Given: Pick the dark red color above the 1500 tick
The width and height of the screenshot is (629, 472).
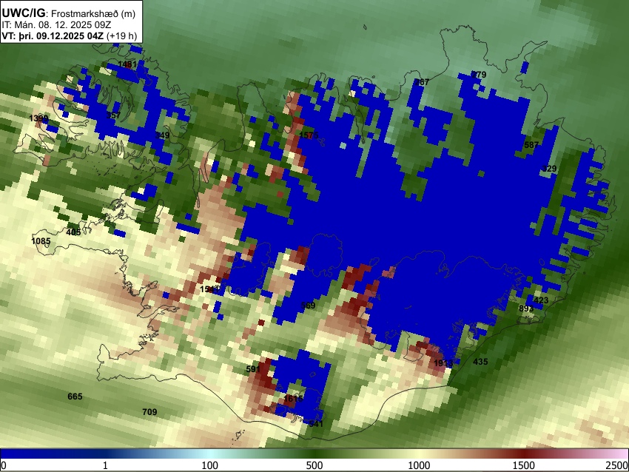Looking at the screenshot, I should pos(524,454).
